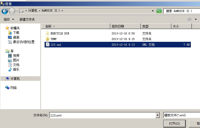This screenshot has width=200, height=128.
Task: Click the drive icon in the address bar
Action: (21, 11)
